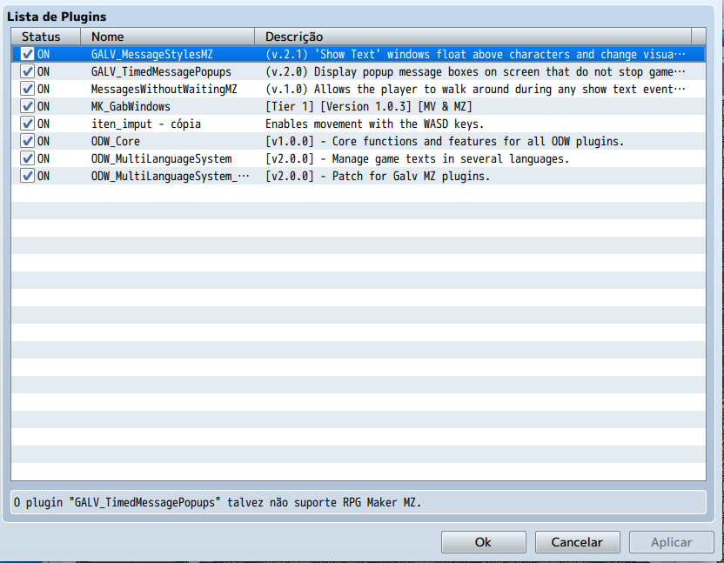
Task: Click ON label in MK_GabWindows row
Action: pyautogui.click(x=44, y=107)
